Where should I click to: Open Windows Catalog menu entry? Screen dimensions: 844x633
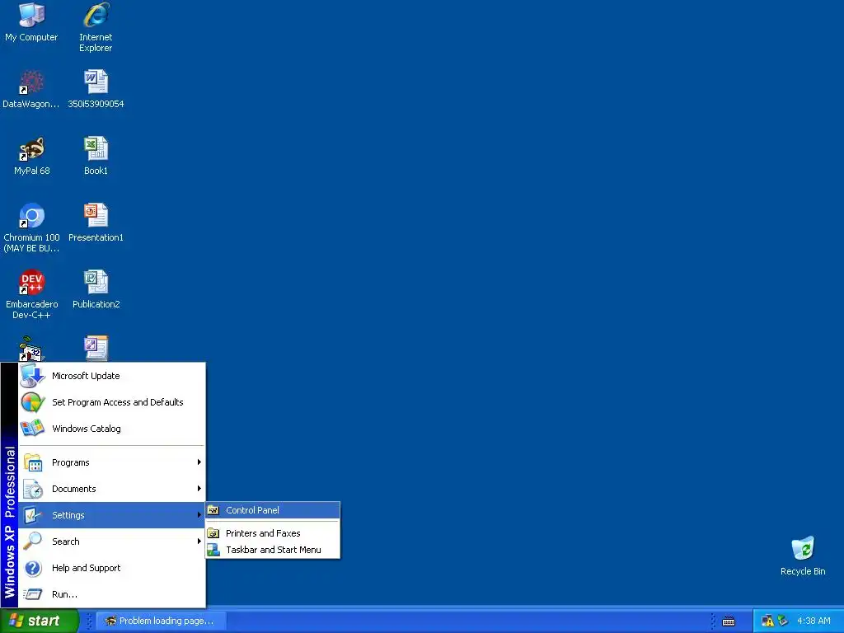click(x=112, y=429)
